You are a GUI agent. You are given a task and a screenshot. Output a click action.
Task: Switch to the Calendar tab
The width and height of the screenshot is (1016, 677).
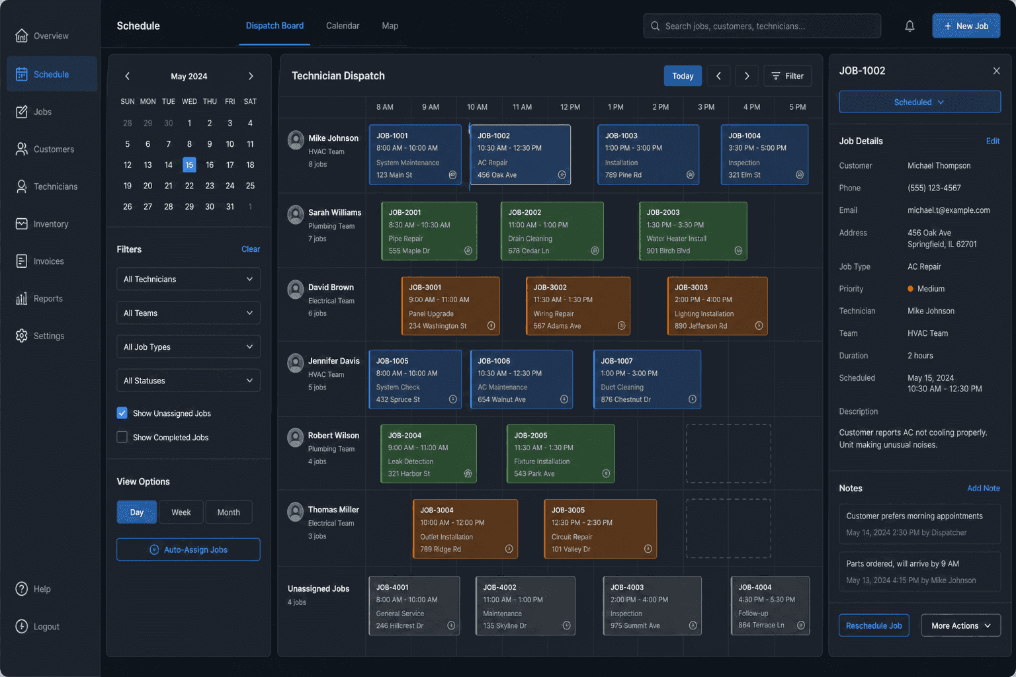click(343, 26)
